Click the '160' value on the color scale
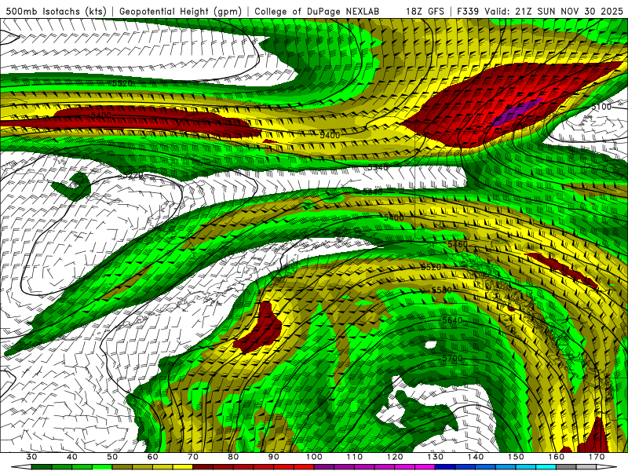The height and width of the screenshot is (471, 628). click(557, 457)
